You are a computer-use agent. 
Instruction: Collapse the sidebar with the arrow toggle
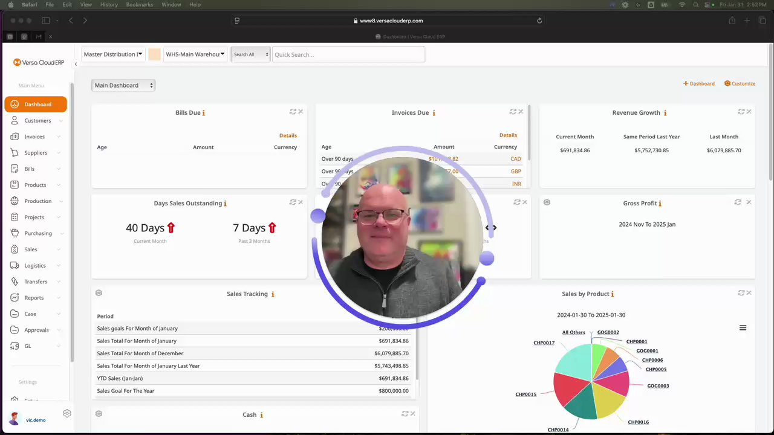pos(76,64)
